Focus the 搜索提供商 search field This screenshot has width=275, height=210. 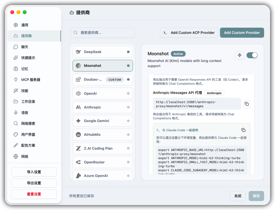(106, 33)
